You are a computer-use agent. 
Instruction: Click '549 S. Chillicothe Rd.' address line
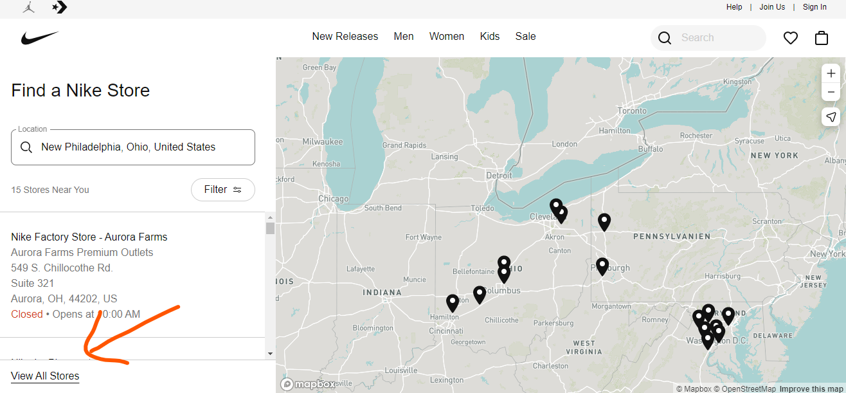62,268
